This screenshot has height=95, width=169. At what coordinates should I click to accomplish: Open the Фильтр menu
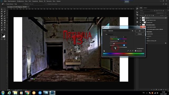point(41,1)
